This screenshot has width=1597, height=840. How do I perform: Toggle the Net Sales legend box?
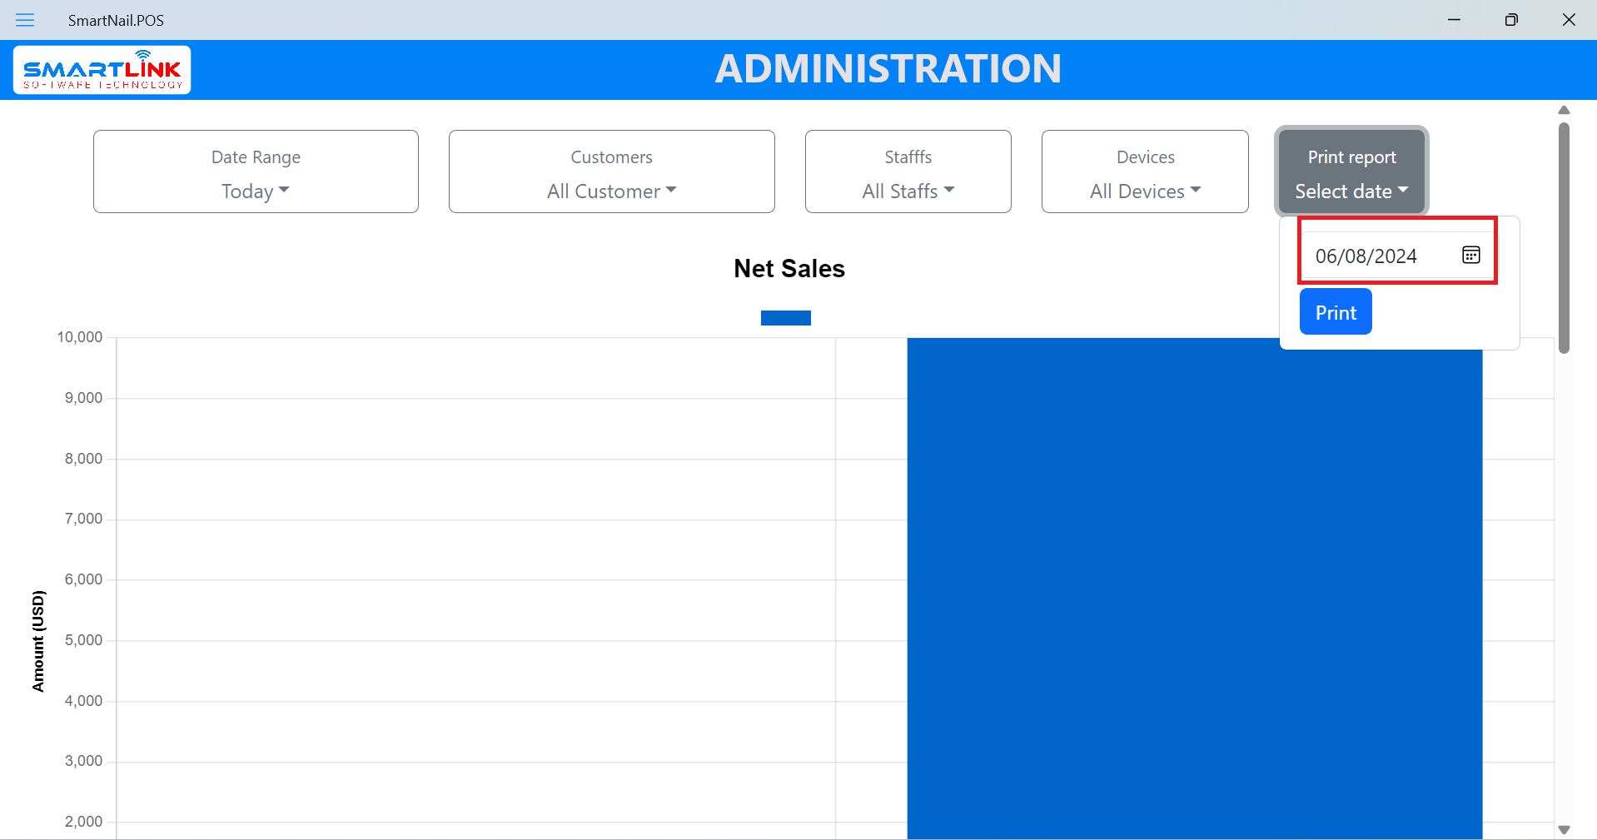[x=785, y=318]
